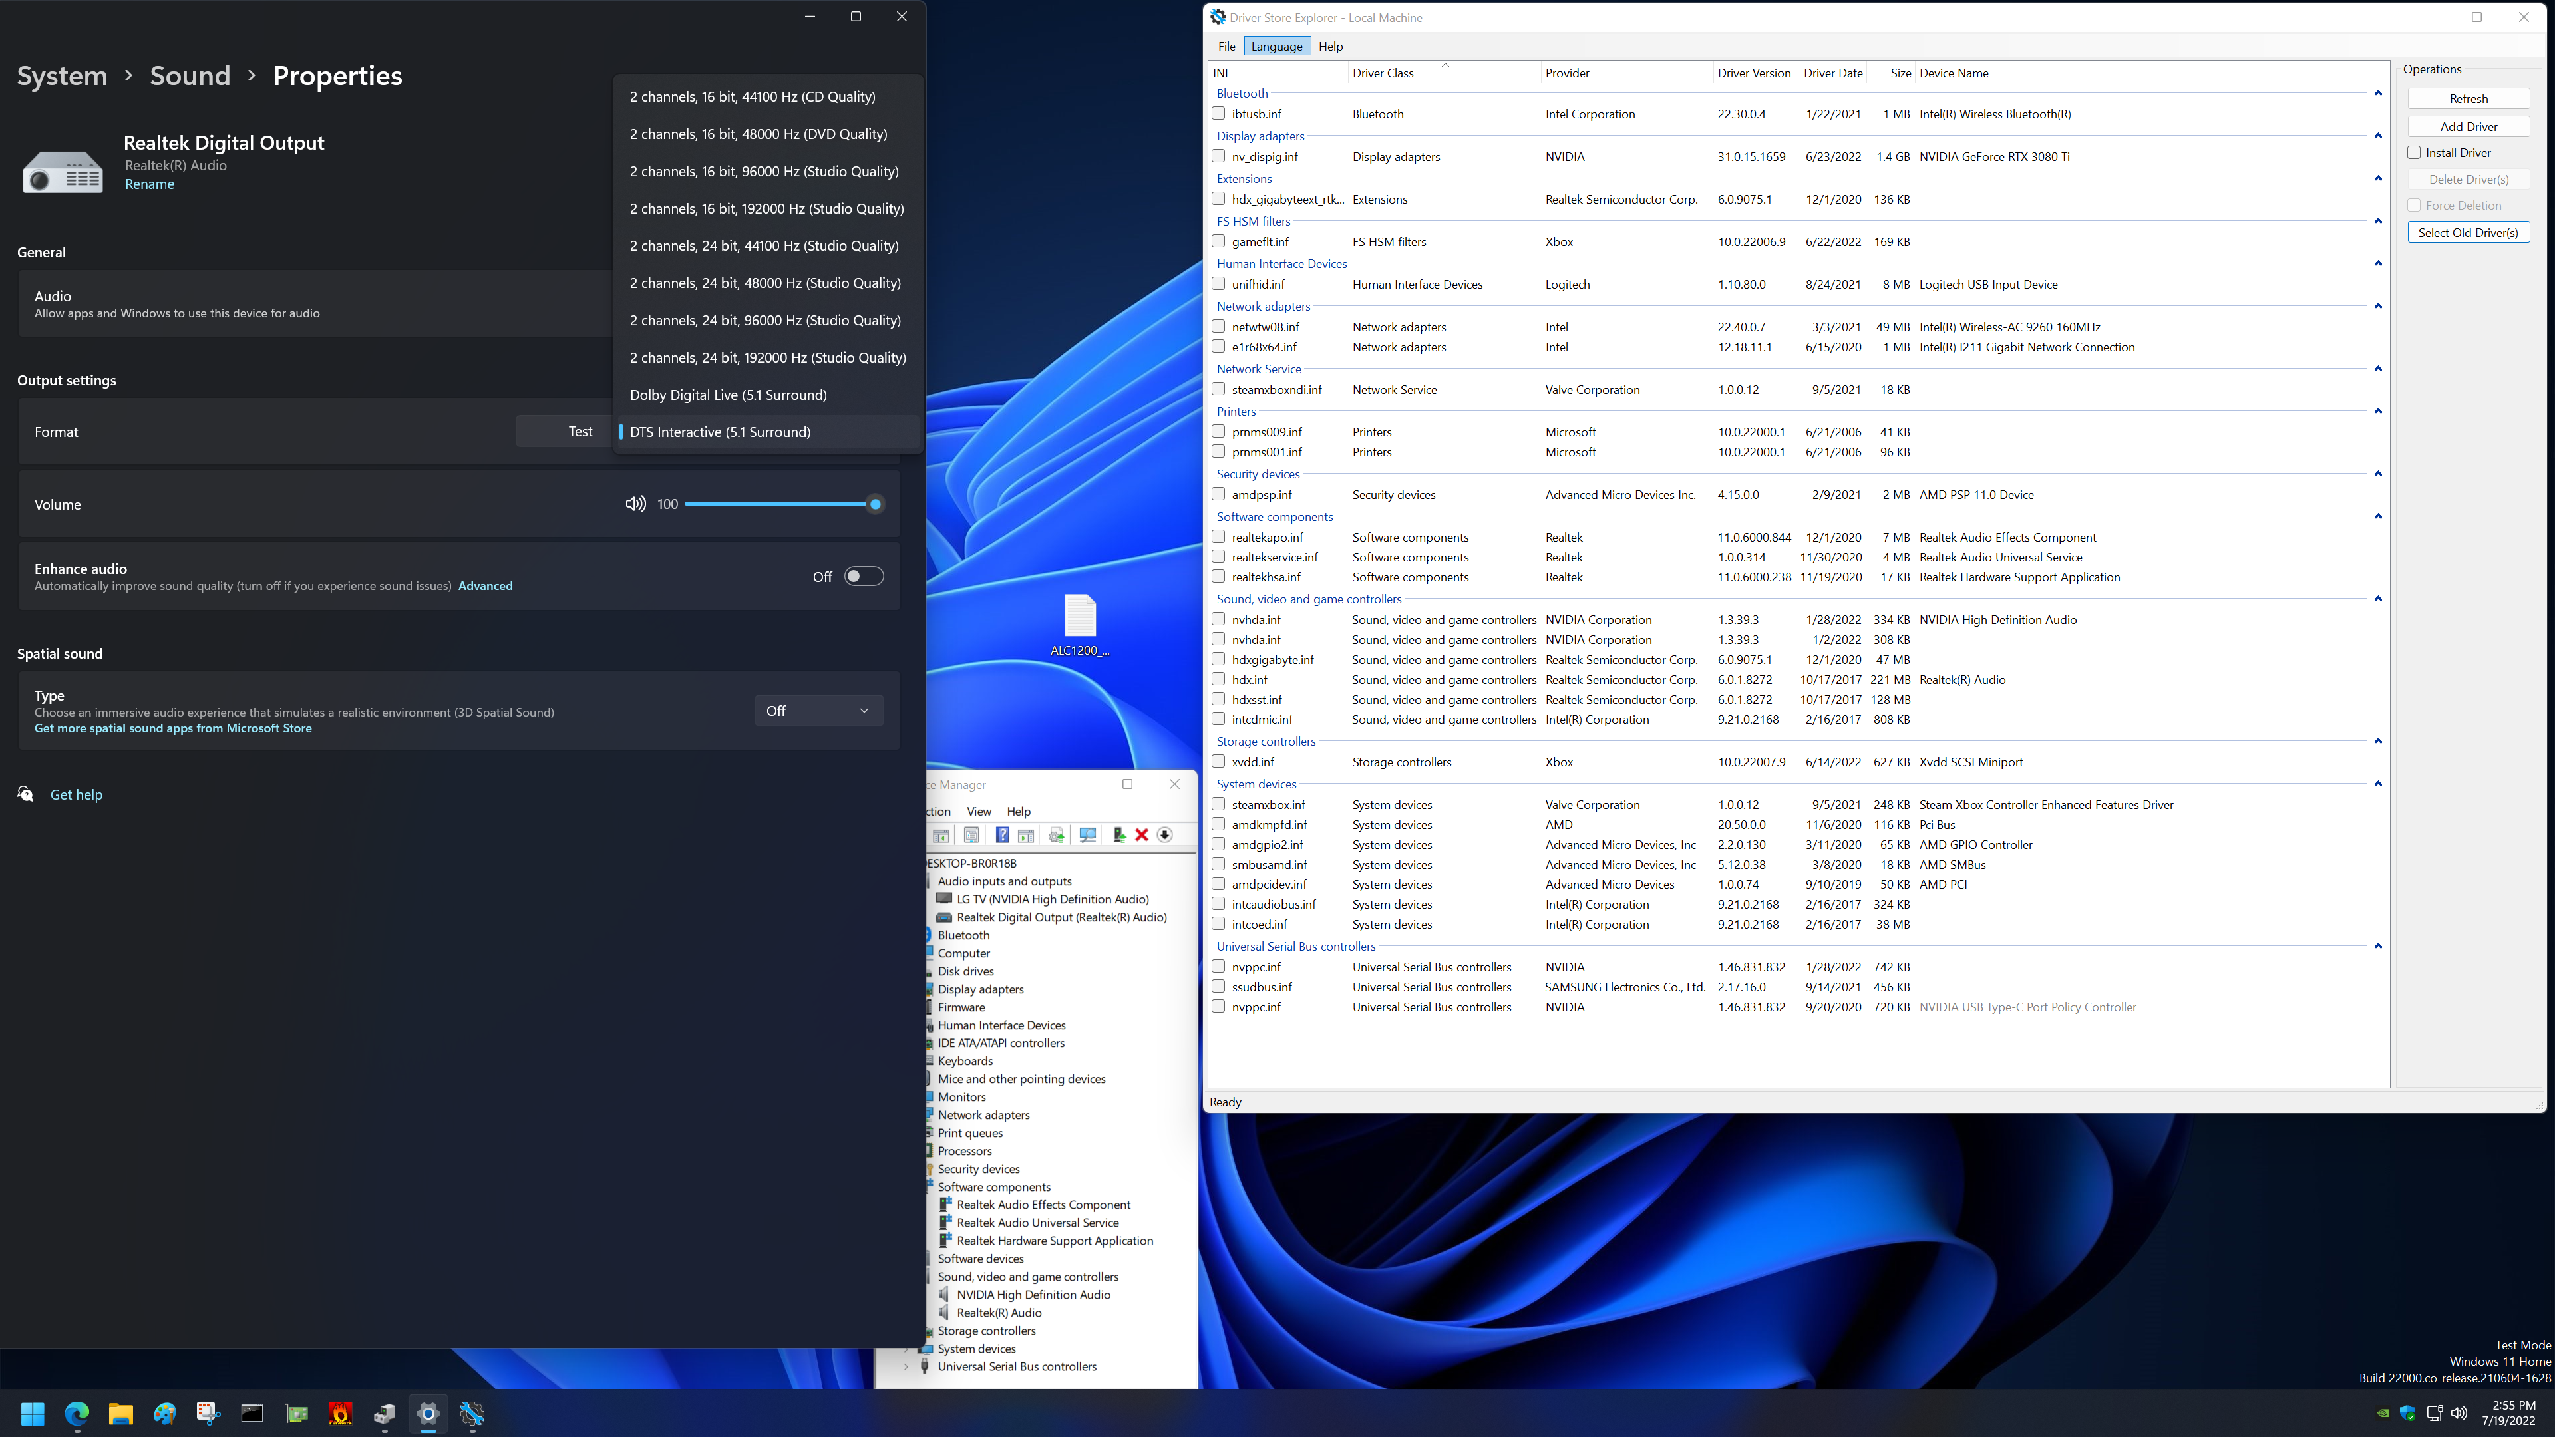
Task: Check the Install Driver checkbox
Action: tap(2414, 153)
